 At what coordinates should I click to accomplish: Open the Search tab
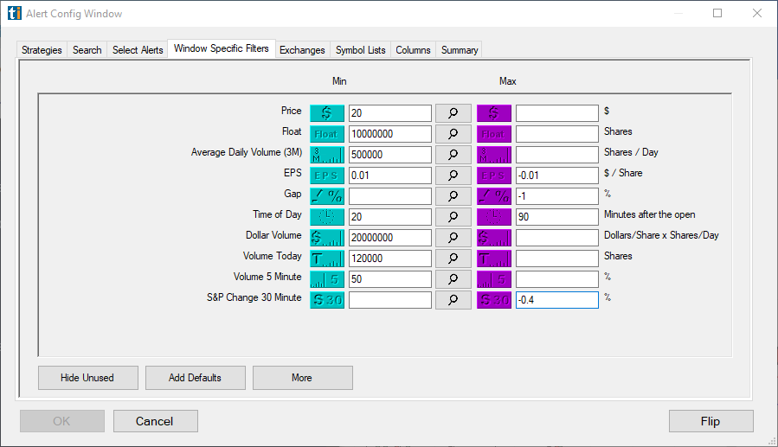point(87,50)
